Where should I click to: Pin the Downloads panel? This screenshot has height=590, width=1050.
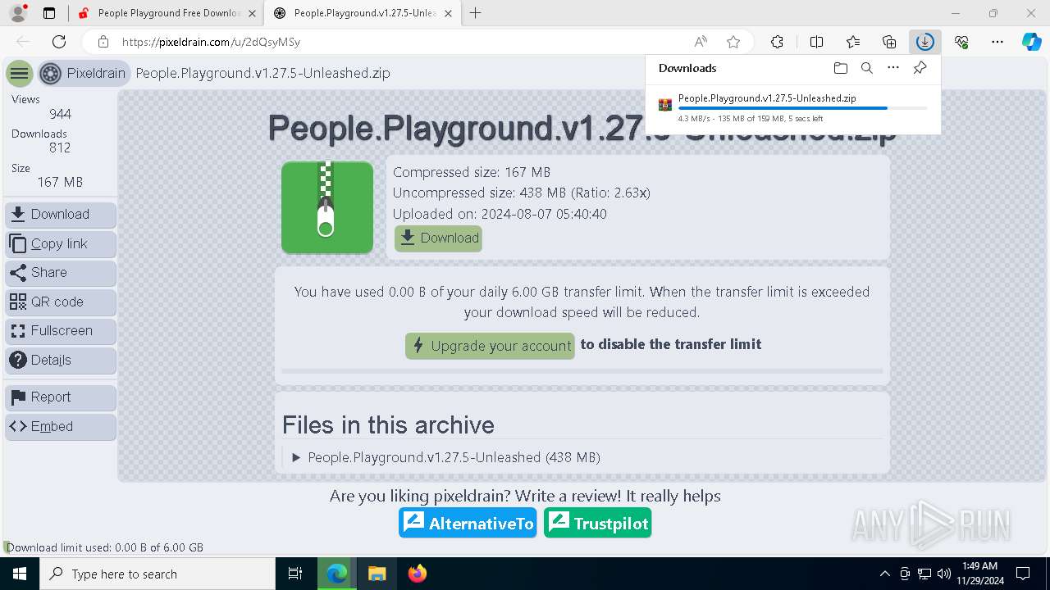point(920,68)
